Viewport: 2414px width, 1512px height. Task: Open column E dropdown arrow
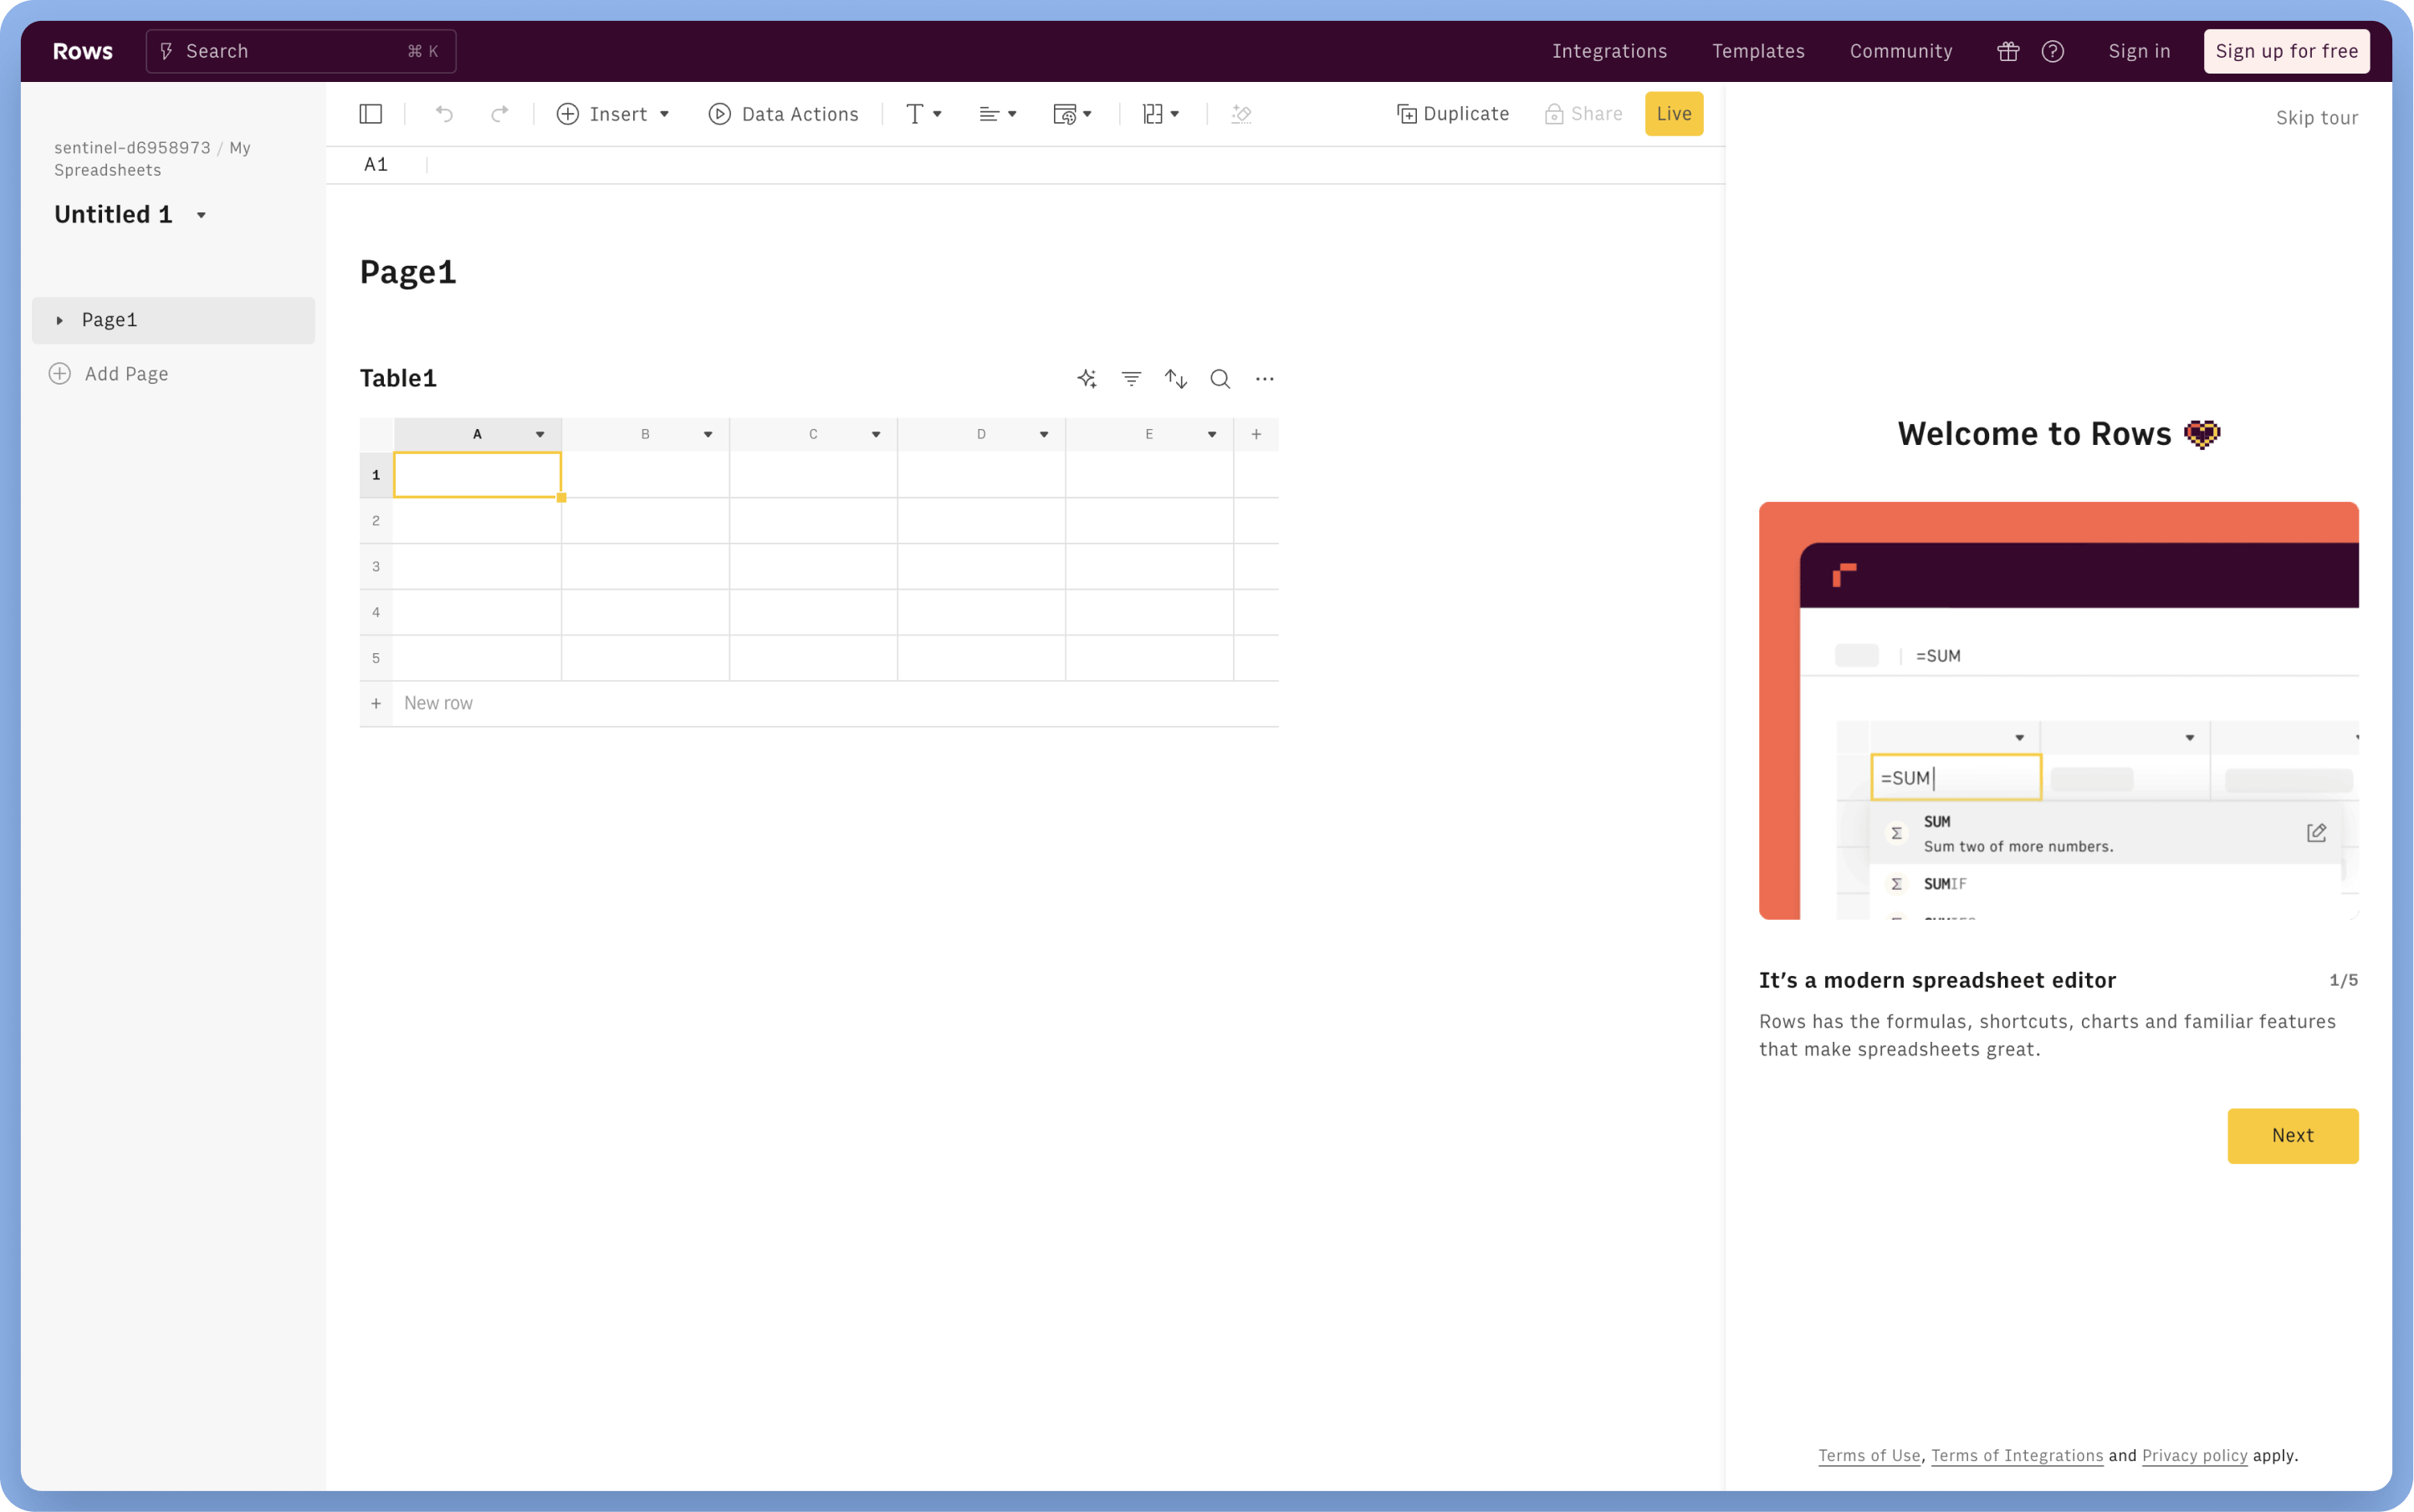tap(1212, 434)
